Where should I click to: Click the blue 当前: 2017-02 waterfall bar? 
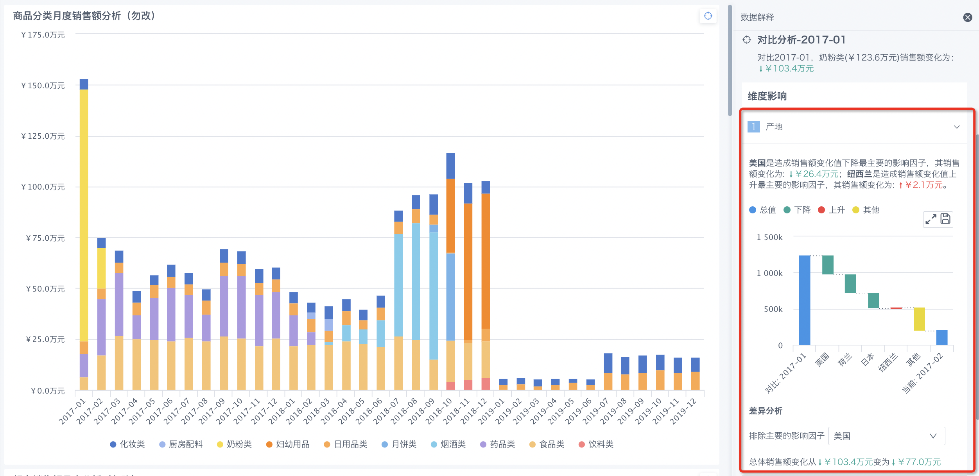coord(942,337)
